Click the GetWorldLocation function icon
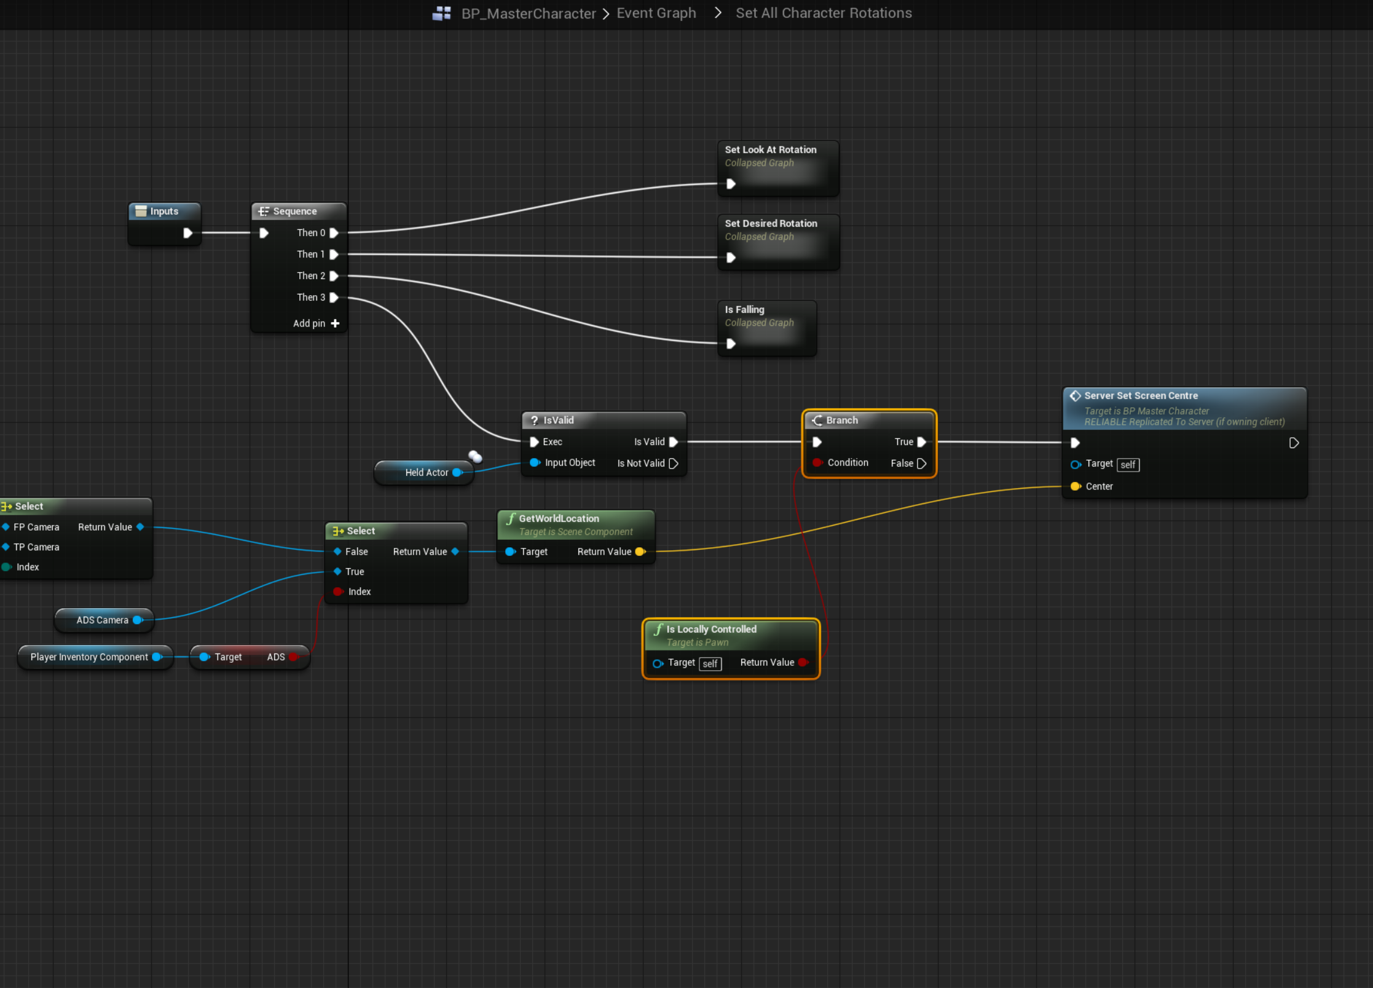Screen dimensions: 1373x988 coord(510,519)
